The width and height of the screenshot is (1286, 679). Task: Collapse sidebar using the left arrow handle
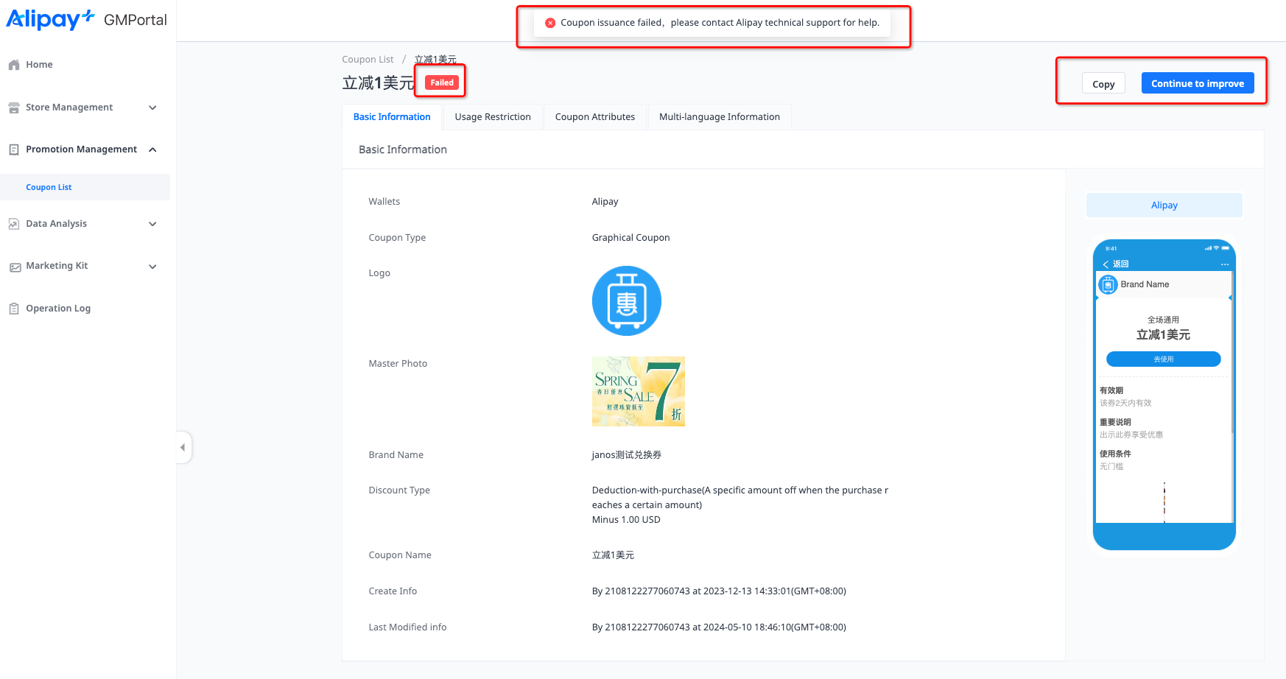tap(183, 447)
